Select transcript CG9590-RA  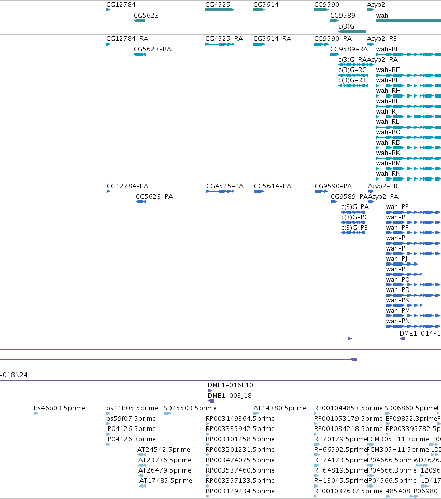click(333, 39)
